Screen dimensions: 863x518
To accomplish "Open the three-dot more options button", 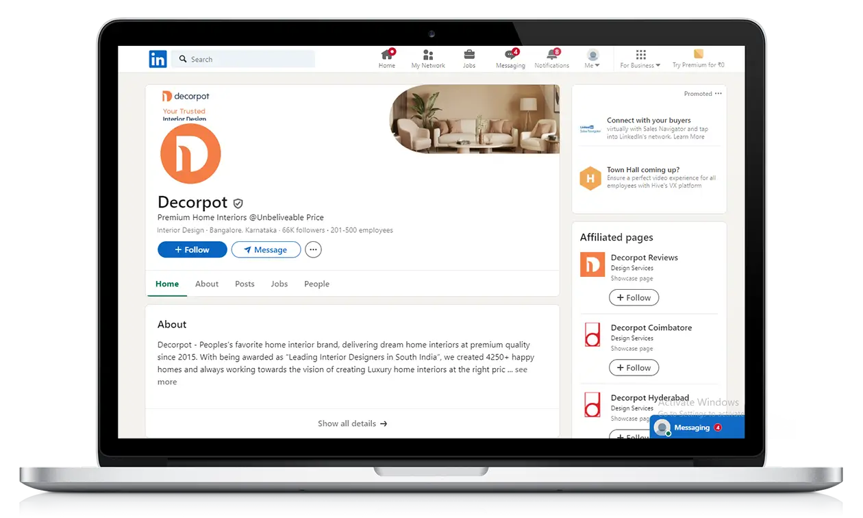I will coord(313,250).
